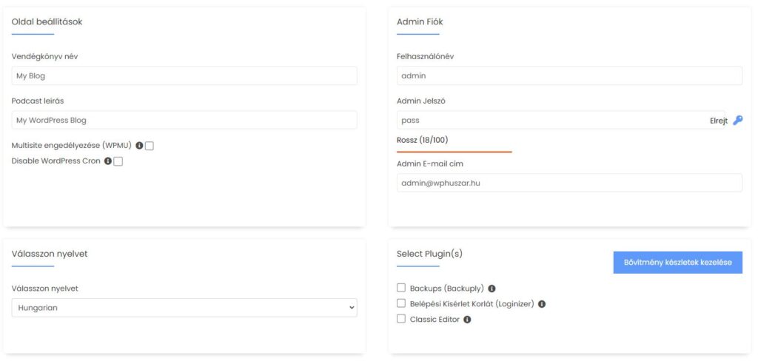Enable the Classic Editor plugin checkbox
The image size is (758, 364).
pos(401,319)
